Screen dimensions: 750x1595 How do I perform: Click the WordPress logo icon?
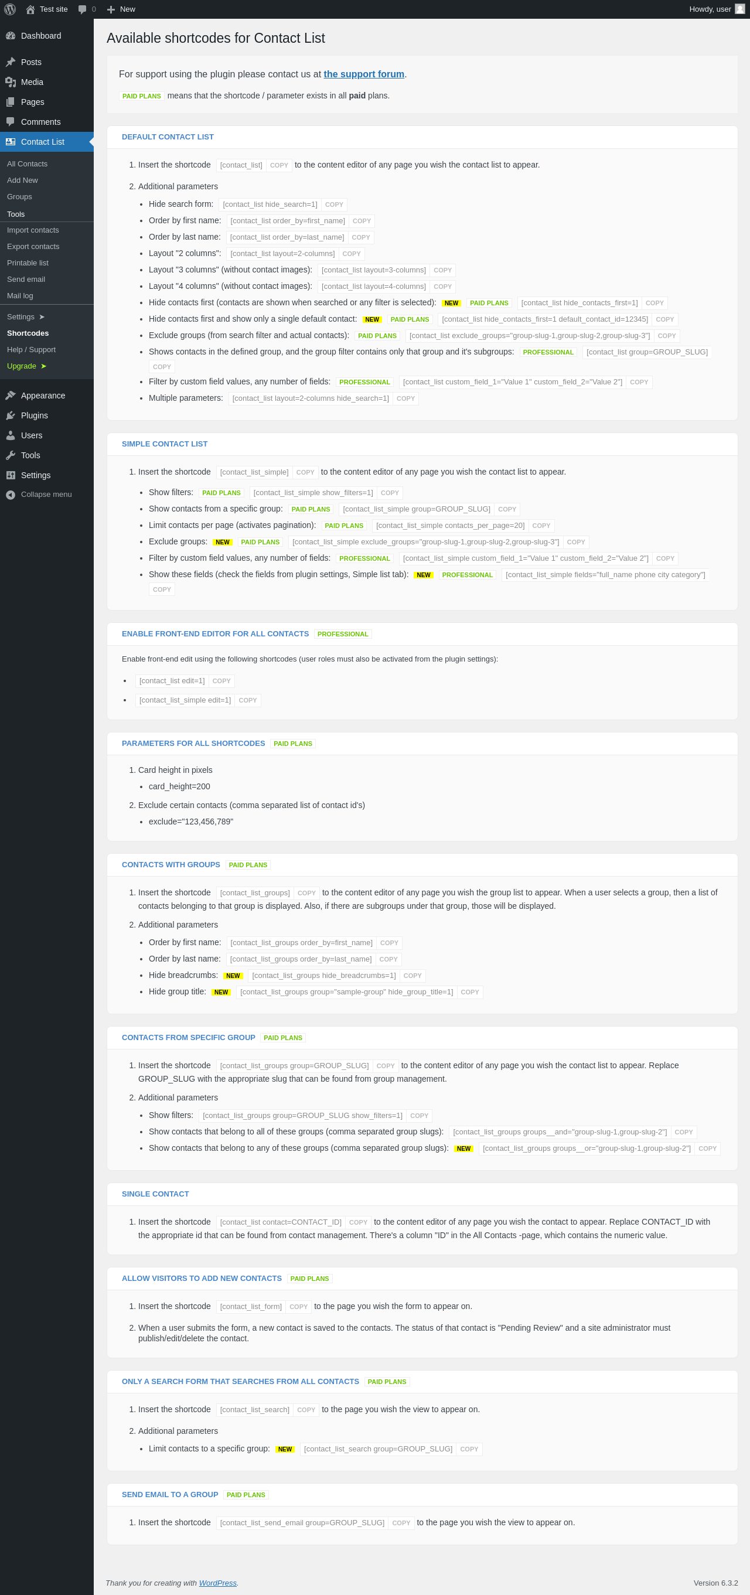tap(10, 9)
